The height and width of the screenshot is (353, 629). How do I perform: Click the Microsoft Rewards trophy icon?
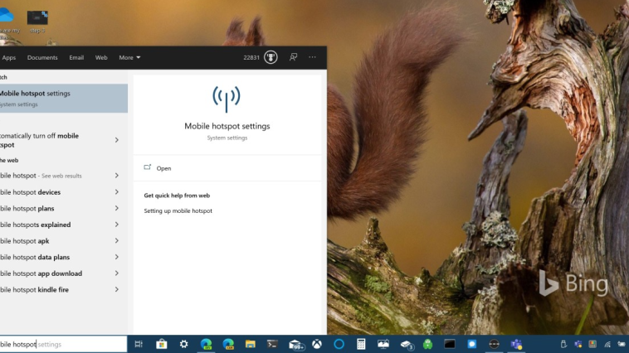click(x=271, y=57)
